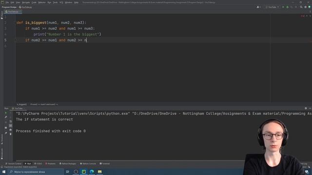Open the Navigate menu
This screenshot has width=312, height=175.
point(26,2)
